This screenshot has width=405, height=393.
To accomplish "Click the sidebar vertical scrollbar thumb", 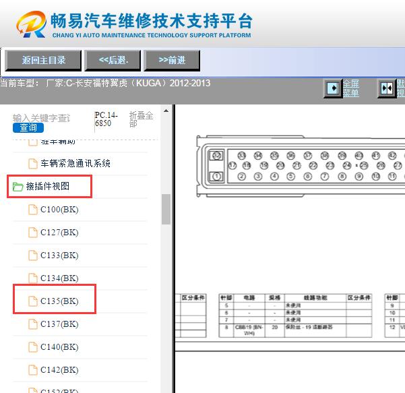I will click(166, 209).
